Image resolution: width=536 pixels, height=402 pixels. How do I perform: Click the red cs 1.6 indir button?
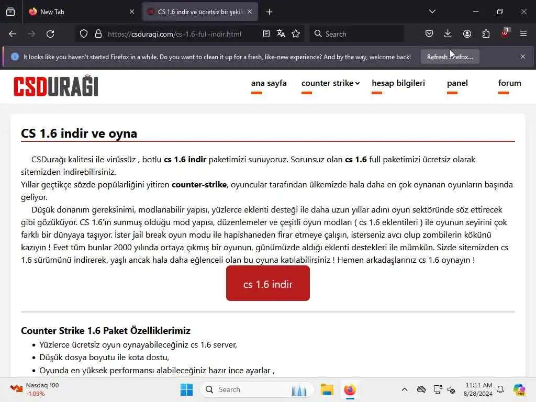click(268, 284)
